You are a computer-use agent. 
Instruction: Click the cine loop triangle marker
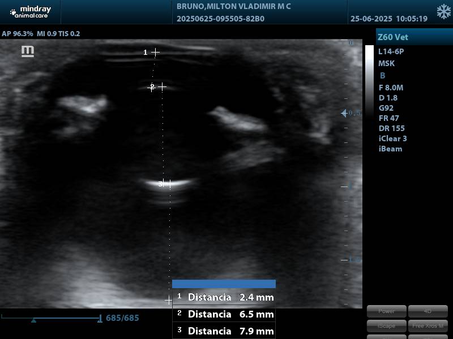[x=33, y=320]
